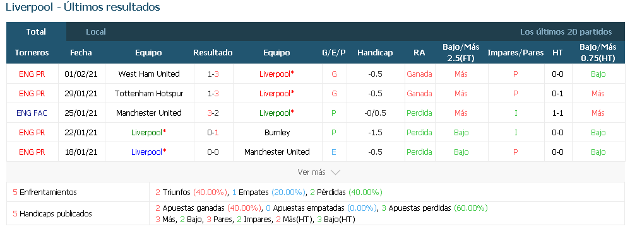Click the Bajo/Más 2.5(FT) column header
Image resolution: width=630 pixels, height=229 pixels.
coord(461,52)
